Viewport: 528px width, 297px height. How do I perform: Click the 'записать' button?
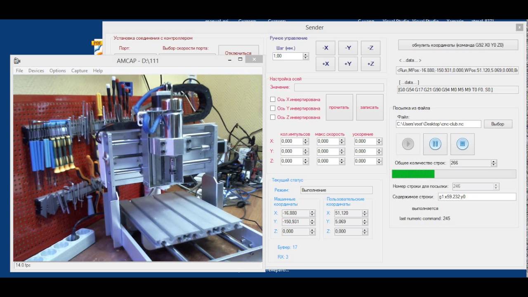tap(370, 107)
